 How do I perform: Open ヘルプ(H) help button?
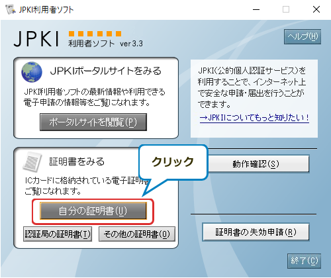[303, 36]
